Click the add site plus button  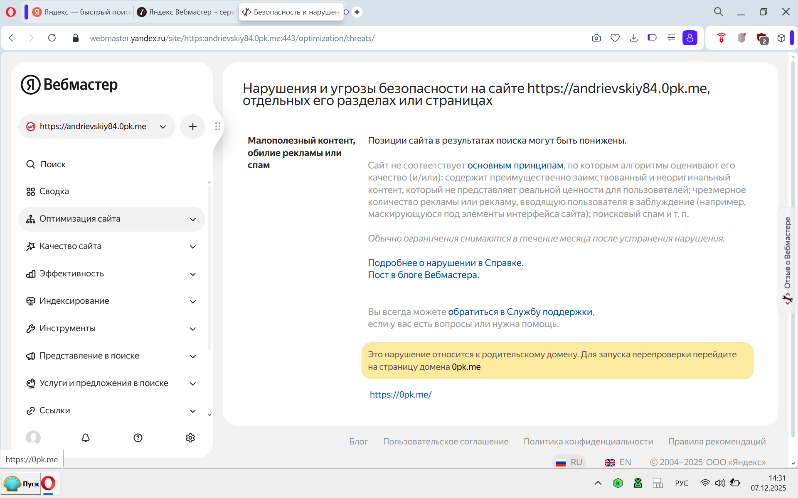[x=192, y=127]
